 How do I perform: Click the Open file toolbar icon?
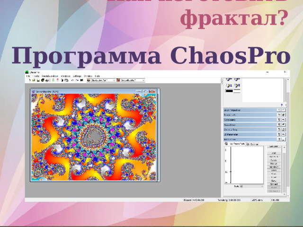34,80
